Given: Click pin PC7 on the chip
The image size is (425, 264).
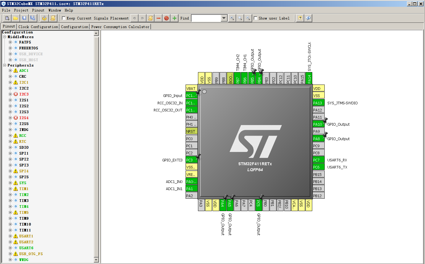Looking at the screenshot, I should click(x=318, y=160).
